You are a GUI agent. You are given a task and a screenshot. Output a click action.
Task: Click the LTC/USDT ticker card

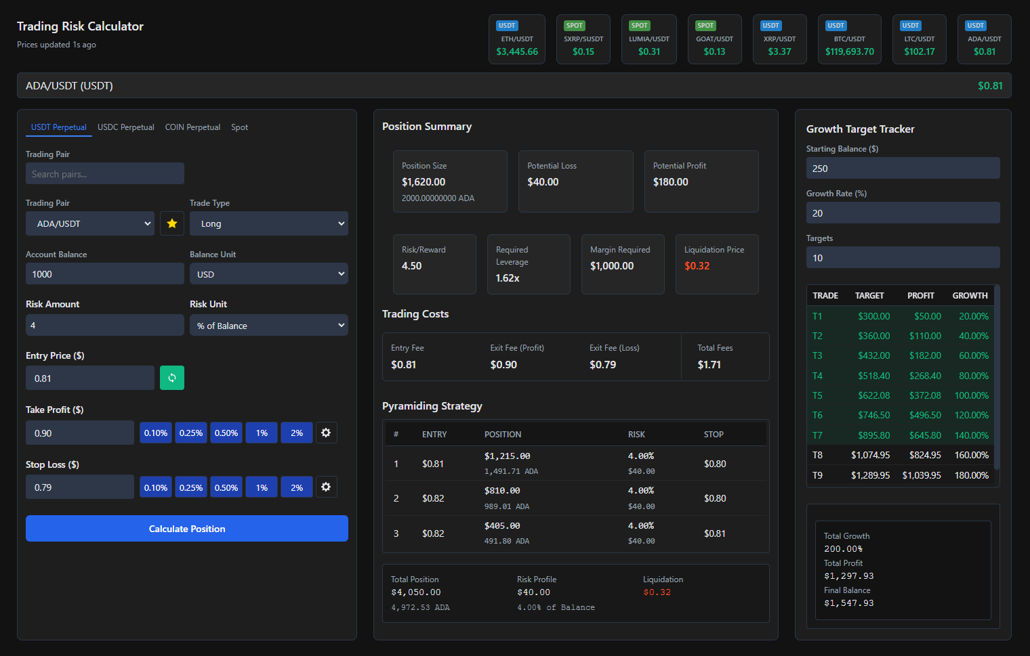919,39
